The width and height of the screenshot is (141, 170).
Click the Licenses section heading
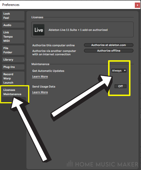pyautogui.click(x=37, y=17)
